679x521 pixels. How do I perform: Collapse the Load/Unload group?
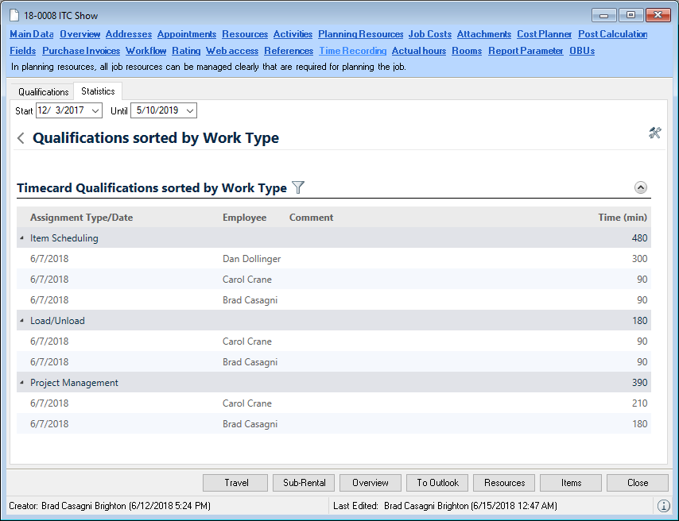21,321
